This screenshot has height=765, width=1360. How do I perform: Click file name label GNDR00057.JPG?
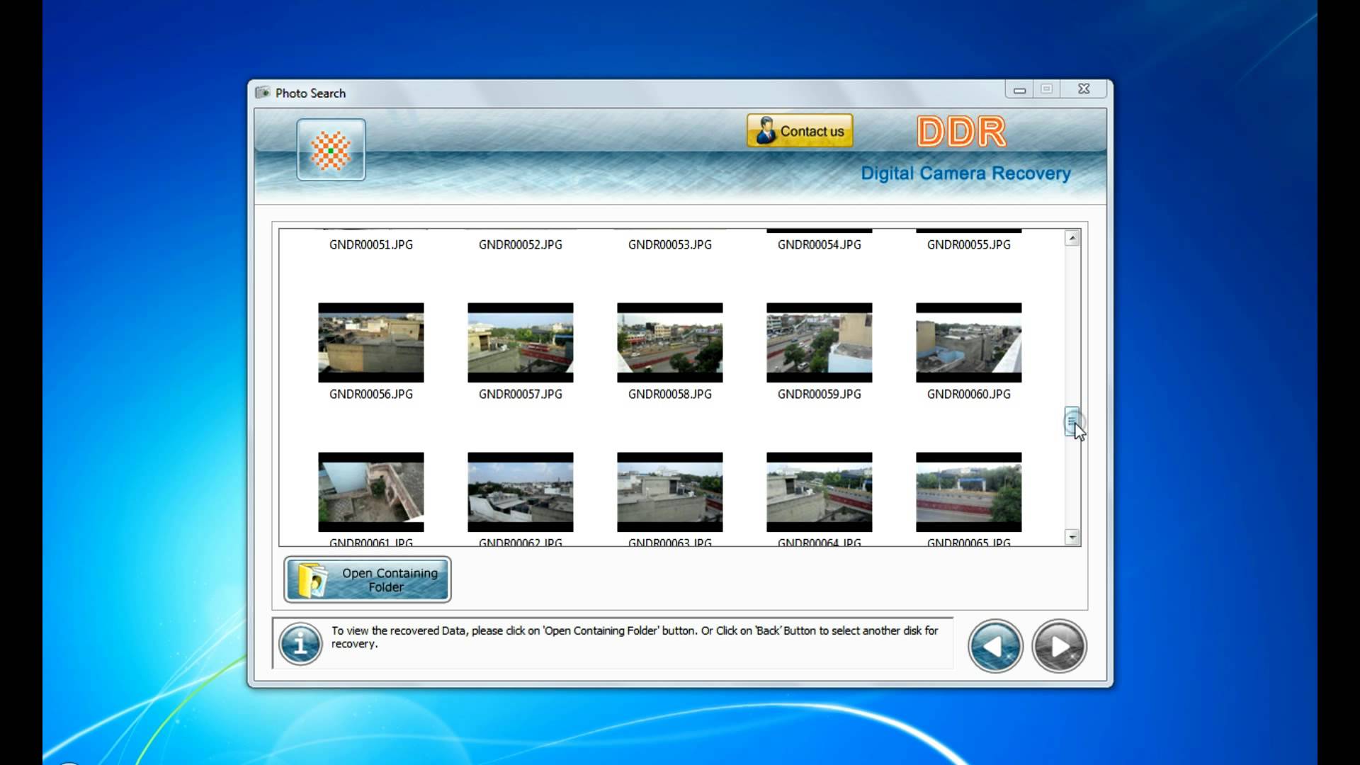click(521, 394)
